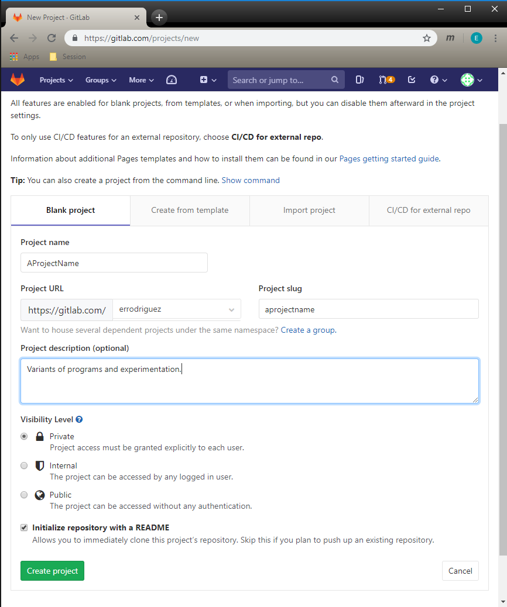
Task: Select the Private visibility radio button
Action: click(24, 436)
